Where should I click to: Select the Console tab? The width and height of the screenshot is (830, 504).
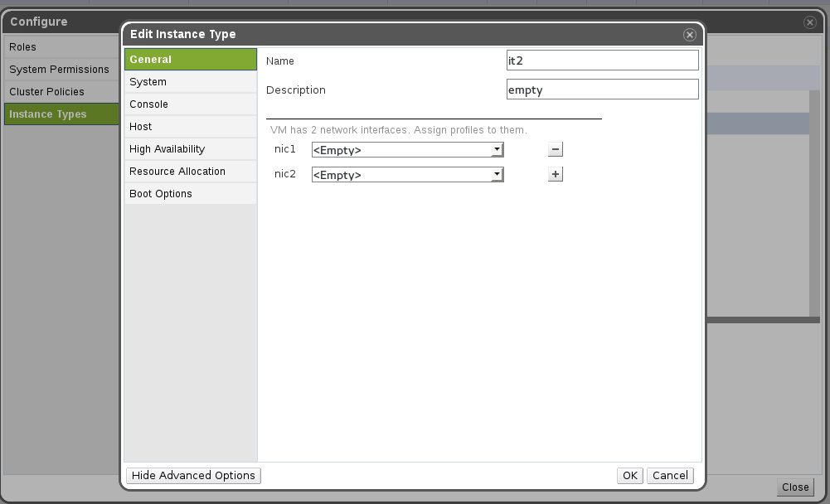[190, 104]
